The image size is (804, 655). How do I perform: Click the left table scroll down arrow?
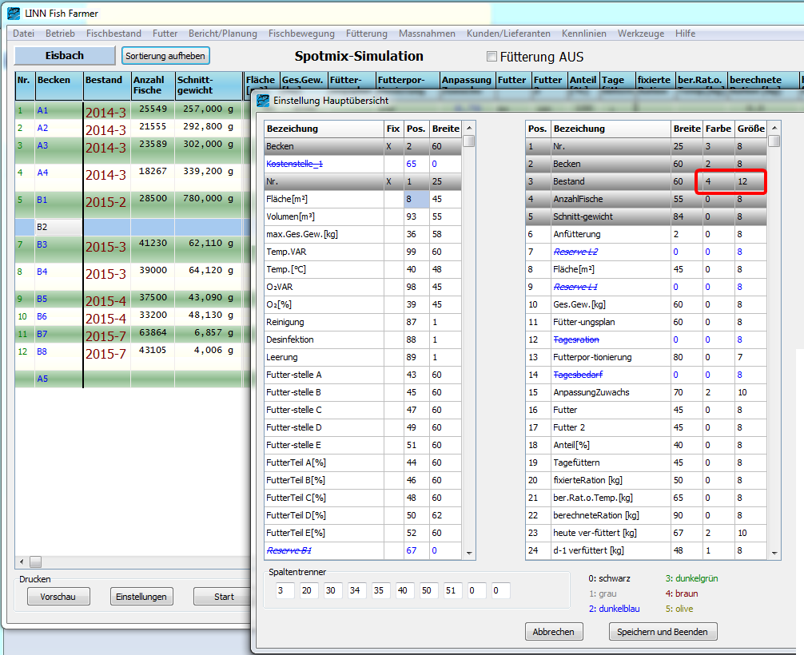468,554
